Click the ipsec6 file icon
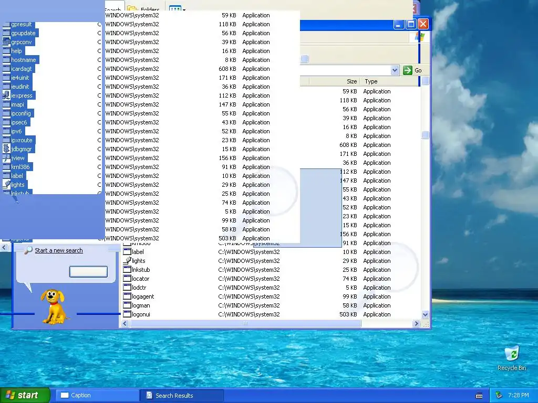 click(x=6, y=122)
